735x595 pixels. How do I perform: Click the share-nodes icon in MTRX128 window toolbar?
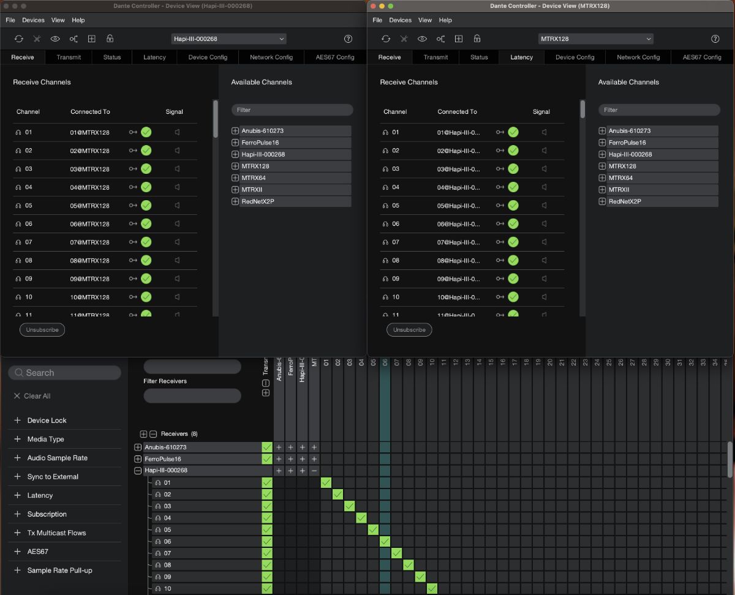point(440,39)
